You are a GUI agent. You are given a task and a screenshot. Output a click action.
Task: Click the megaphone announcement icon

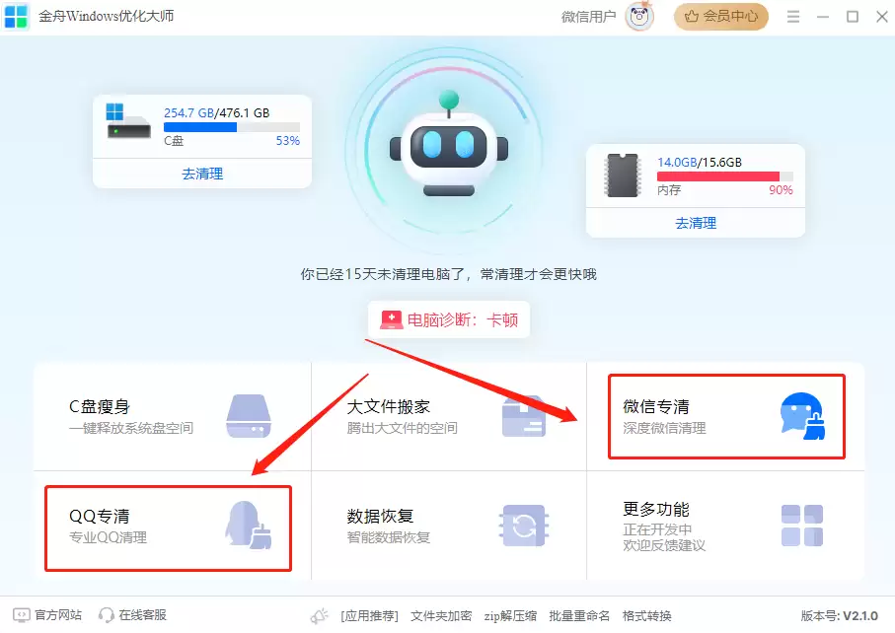(319, 616)
